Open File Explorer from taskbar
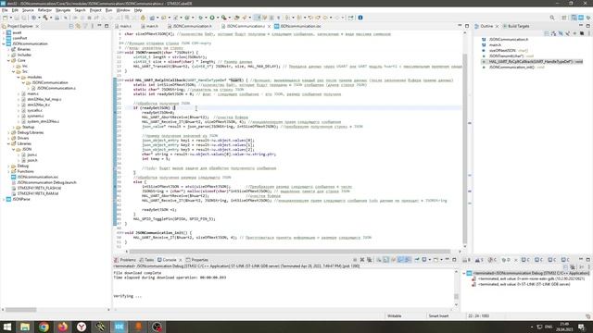 (25, 327)
